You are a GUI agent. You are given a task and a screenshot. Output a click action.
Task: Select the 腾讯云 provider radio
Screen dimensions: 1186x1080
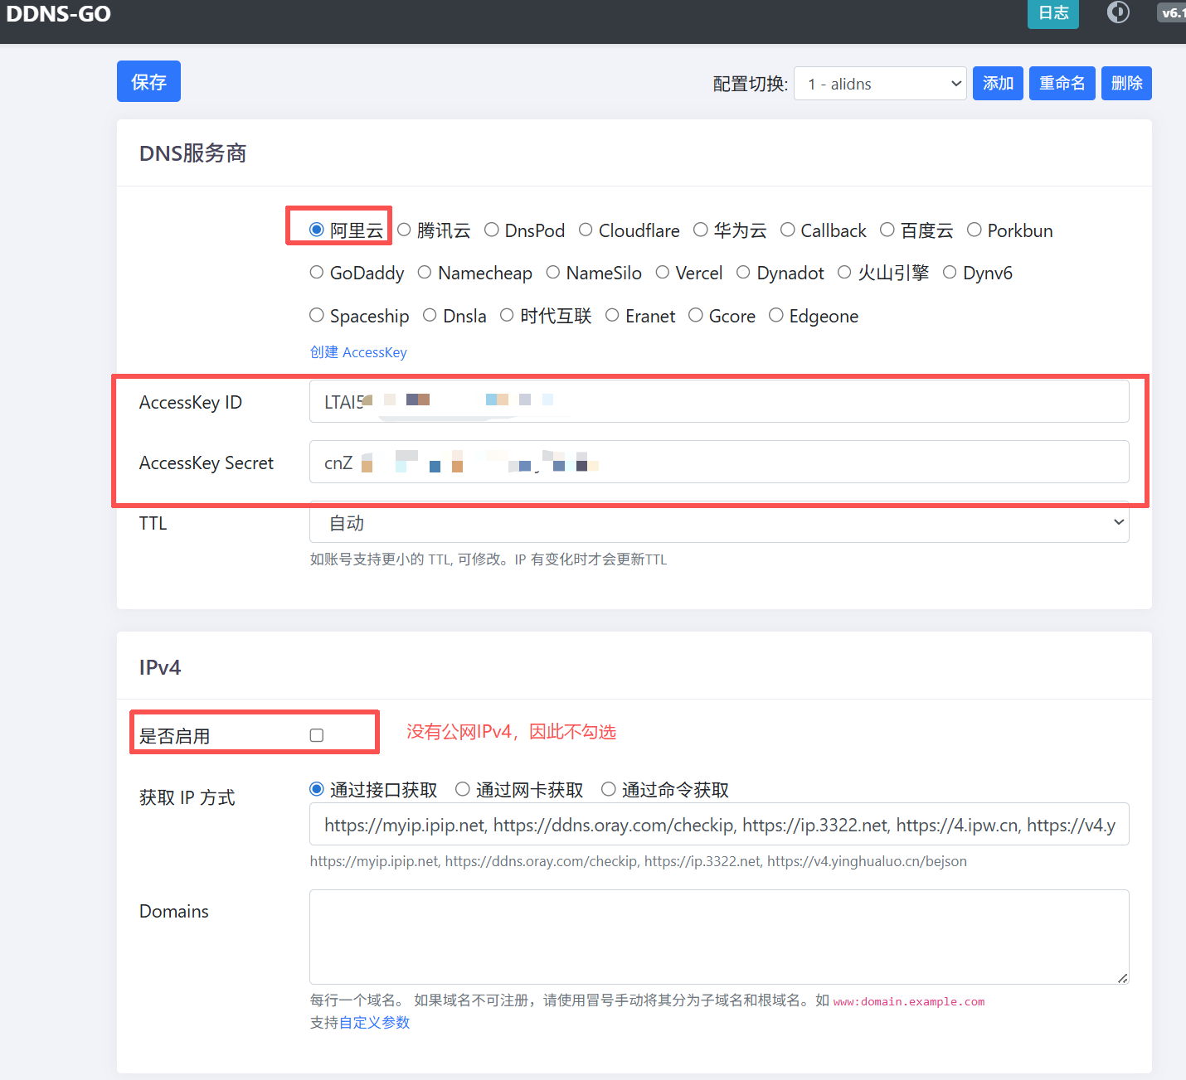404,230
